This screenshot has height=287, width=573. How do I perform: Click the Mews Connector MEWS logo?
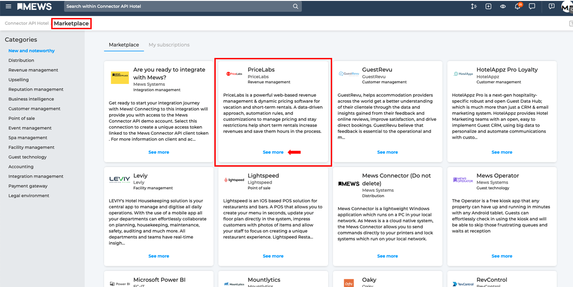[349, 184]
